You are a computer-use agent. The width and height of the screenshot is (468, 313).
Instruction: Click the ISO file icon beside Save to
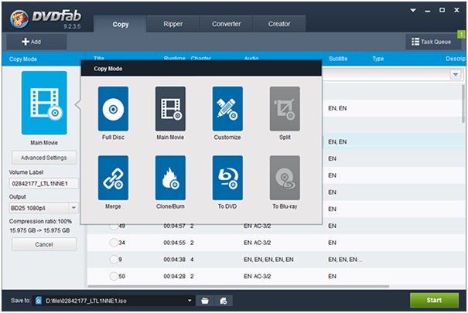[39, 301]
